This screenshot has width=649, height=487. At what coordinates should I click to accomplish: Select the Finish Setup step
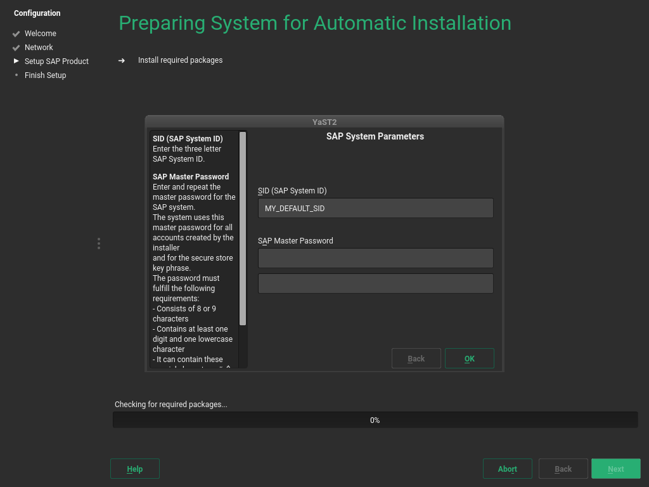45,75
